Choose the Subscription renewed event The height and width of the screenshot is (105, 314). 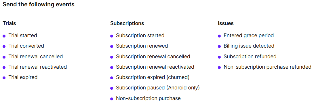coord(142,46)
